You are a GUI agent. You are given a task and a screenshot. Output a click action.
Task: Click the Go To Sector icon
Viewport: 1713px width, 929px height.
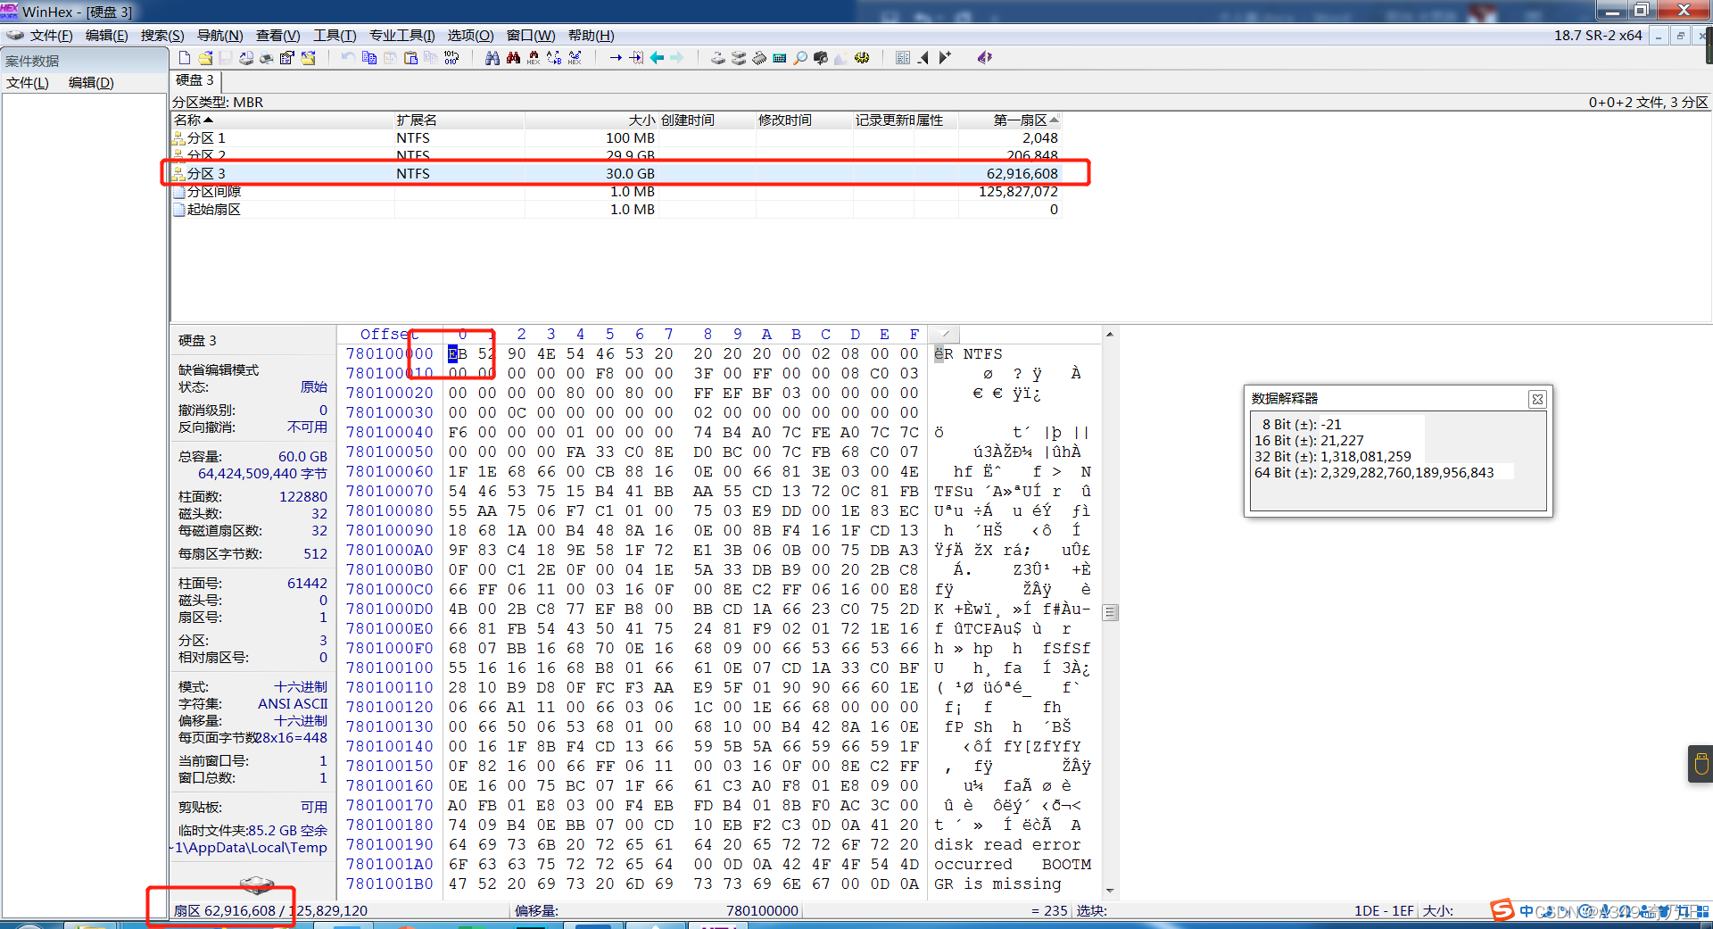click(636, 58)
